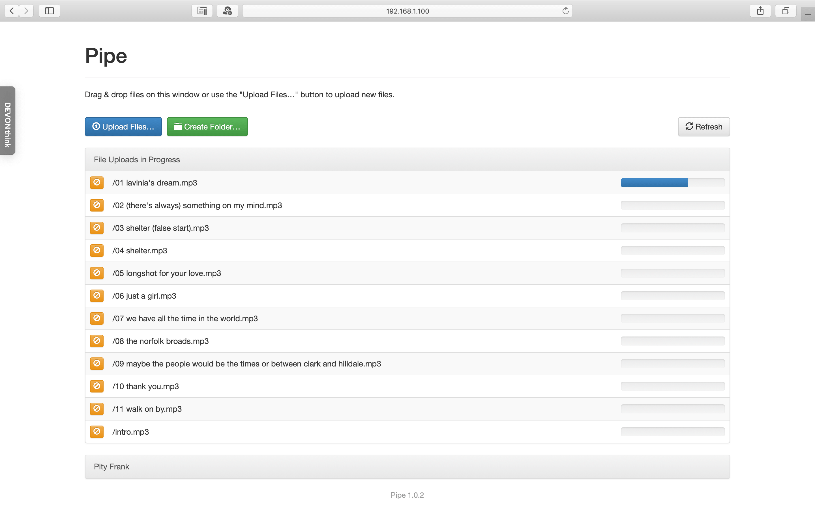Cancel the 11 walk on by.mp3 upload
The height and width of the screenshot is (509, 815).
pos(97,409)
